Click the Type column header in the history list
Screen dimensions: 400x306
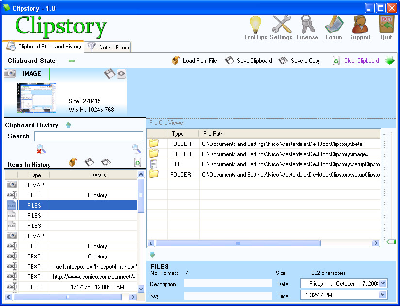pos(34,175)
